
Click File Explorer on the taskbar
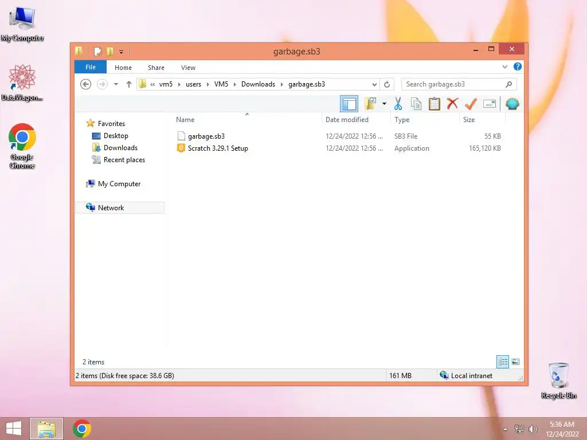(x=46, y=429)
